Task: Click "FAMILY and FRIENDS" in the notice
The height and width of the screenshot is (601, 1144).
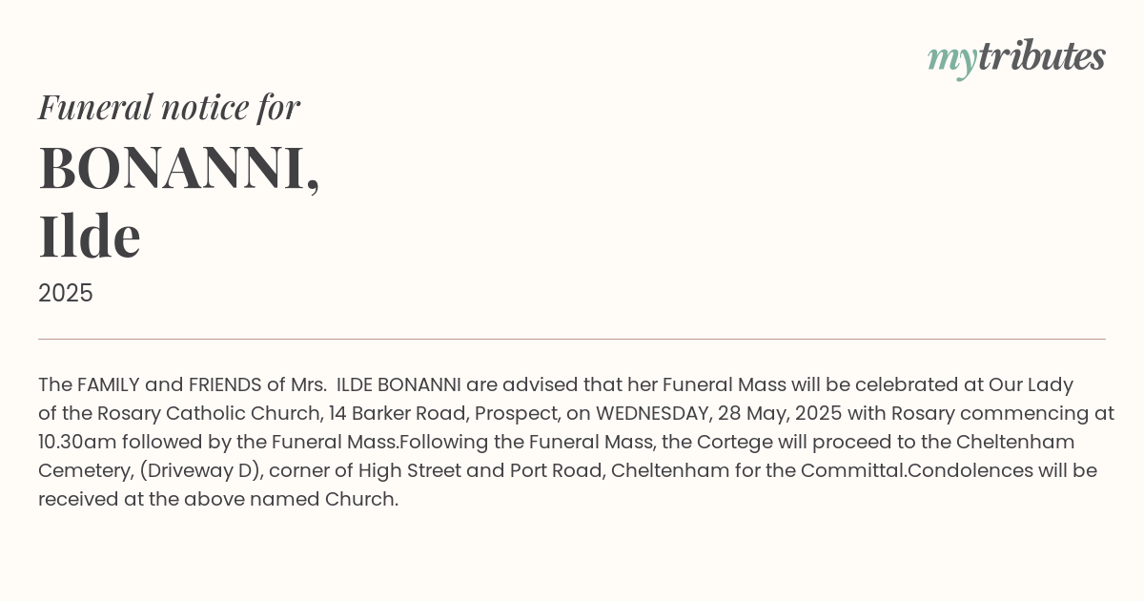Action: coord(169,385)
